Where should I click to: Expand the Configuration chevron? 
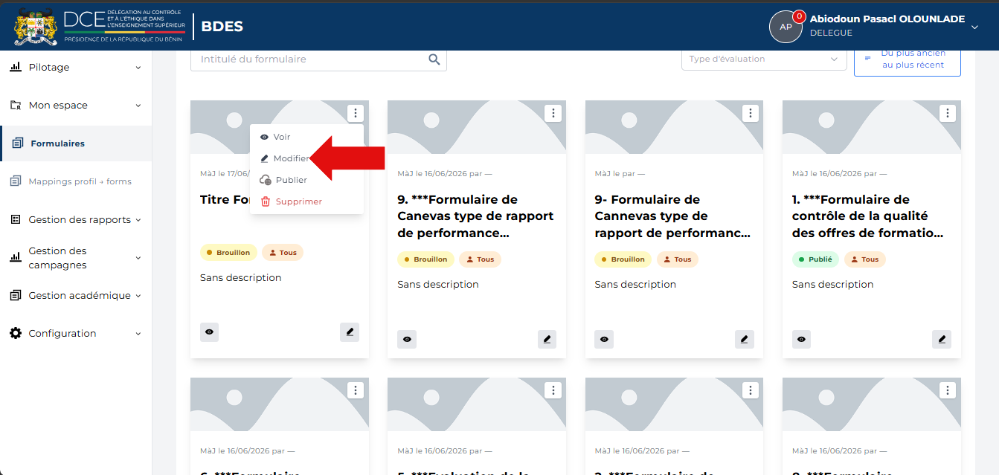138,334
